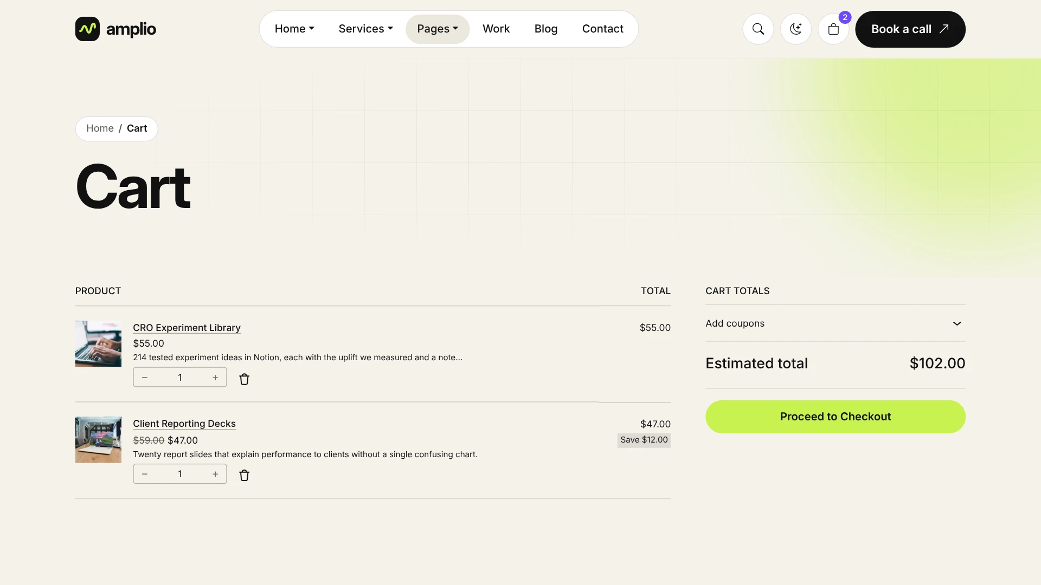Open the Contact menu item
The image size is (1041, 585).
point(602,29)
